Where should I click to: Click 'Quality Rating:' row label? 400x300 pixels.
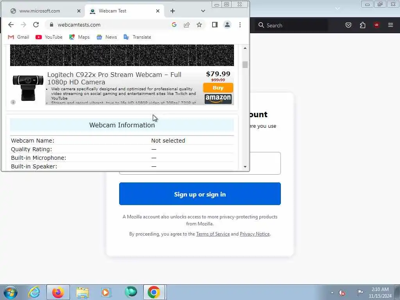point(31,149)
